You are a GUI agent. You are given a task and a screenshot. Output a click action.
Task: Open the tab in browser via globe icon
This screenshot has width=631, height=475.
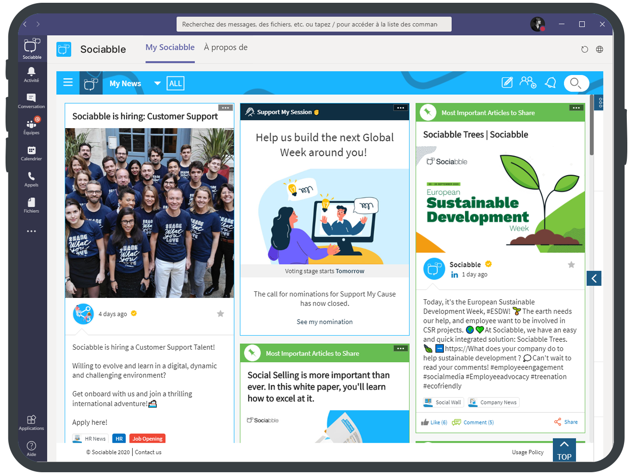pyautogui.click(x=600, y=49)
